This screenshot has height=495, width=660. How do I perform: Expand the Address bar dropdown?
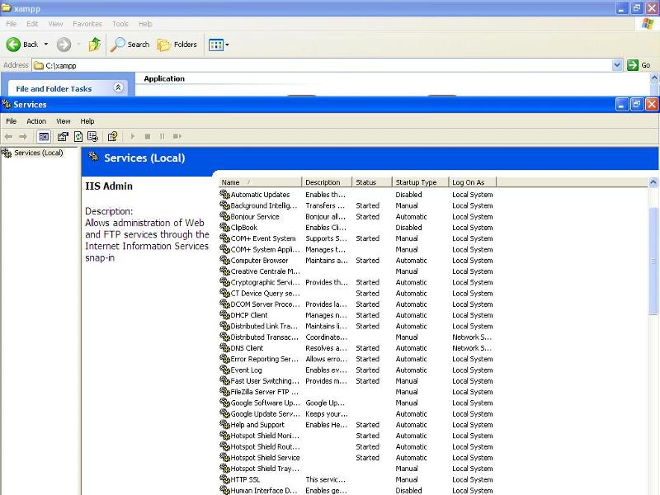pos(616,65)
